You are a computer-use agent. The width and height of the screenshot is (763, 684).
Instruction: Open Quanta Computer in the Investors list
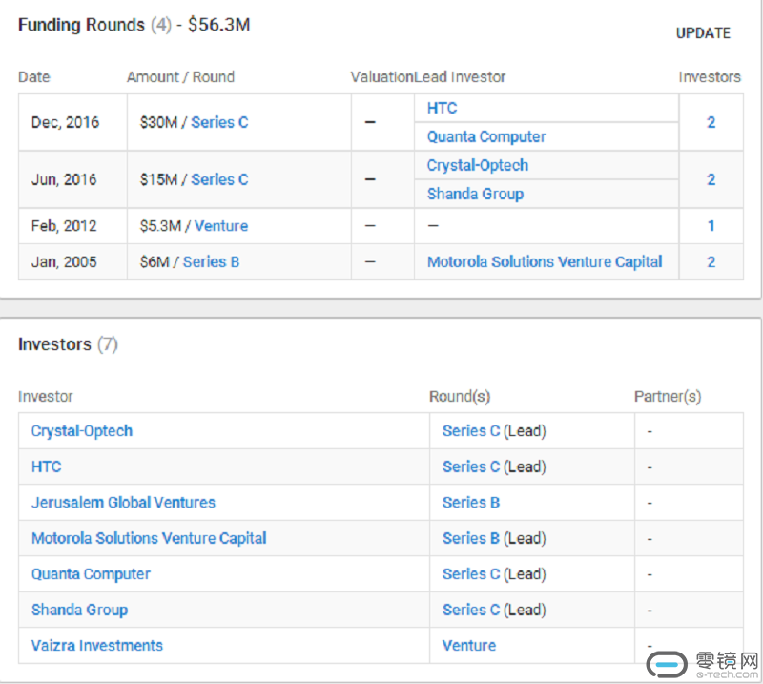click(91, 574)
